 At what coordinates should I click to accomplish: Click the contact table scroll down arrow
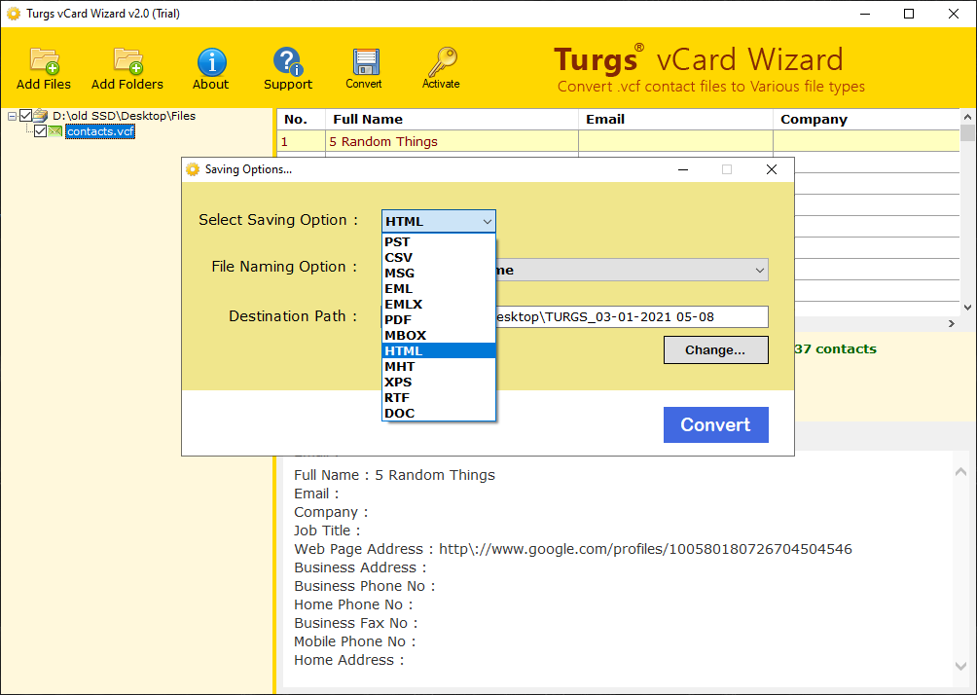tap(967, 308)
